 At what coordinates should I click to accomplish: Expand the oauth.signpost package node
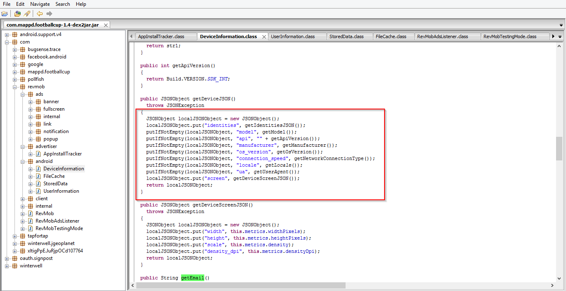point(7,258)
